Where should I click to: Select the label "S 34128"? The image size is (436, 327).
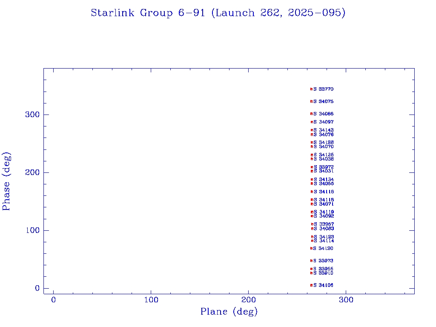point(324,142)
